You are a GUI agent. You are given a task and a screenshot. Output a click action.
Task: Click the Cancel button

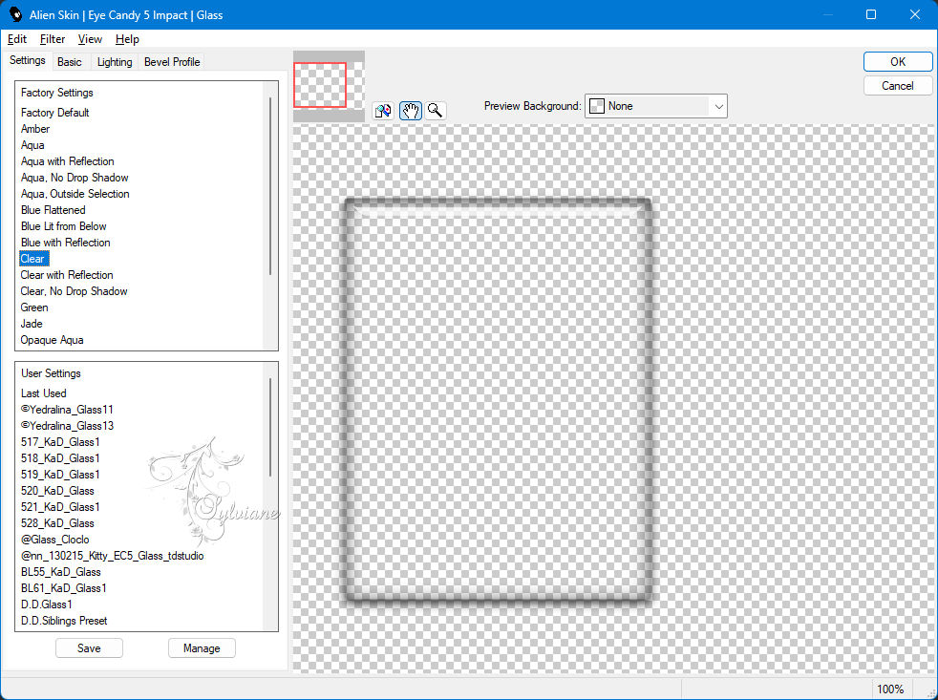click(897, 86)
